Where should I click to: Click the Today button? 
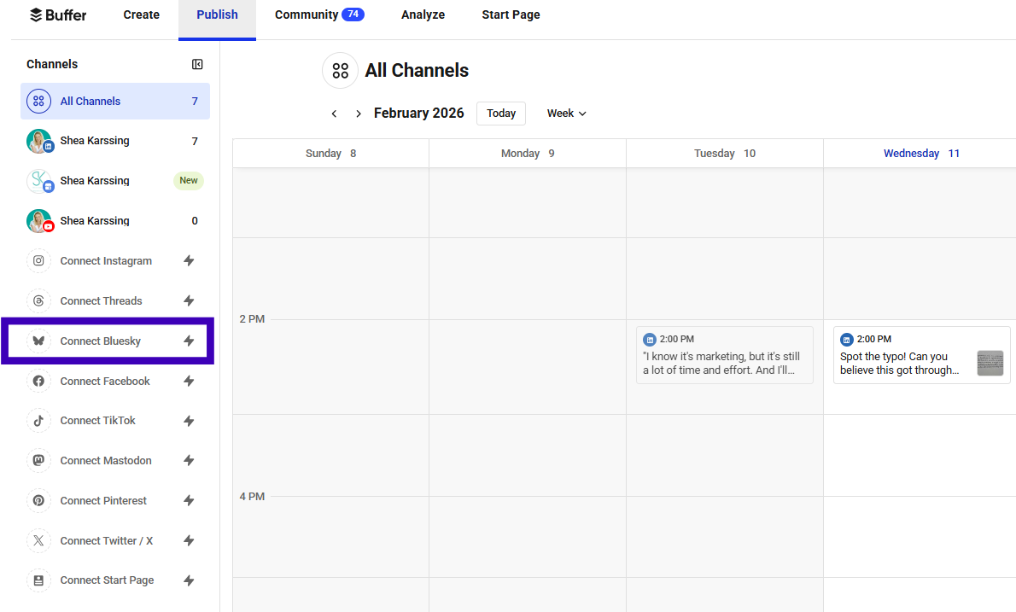pyautogui.click(x=500, y=113)
